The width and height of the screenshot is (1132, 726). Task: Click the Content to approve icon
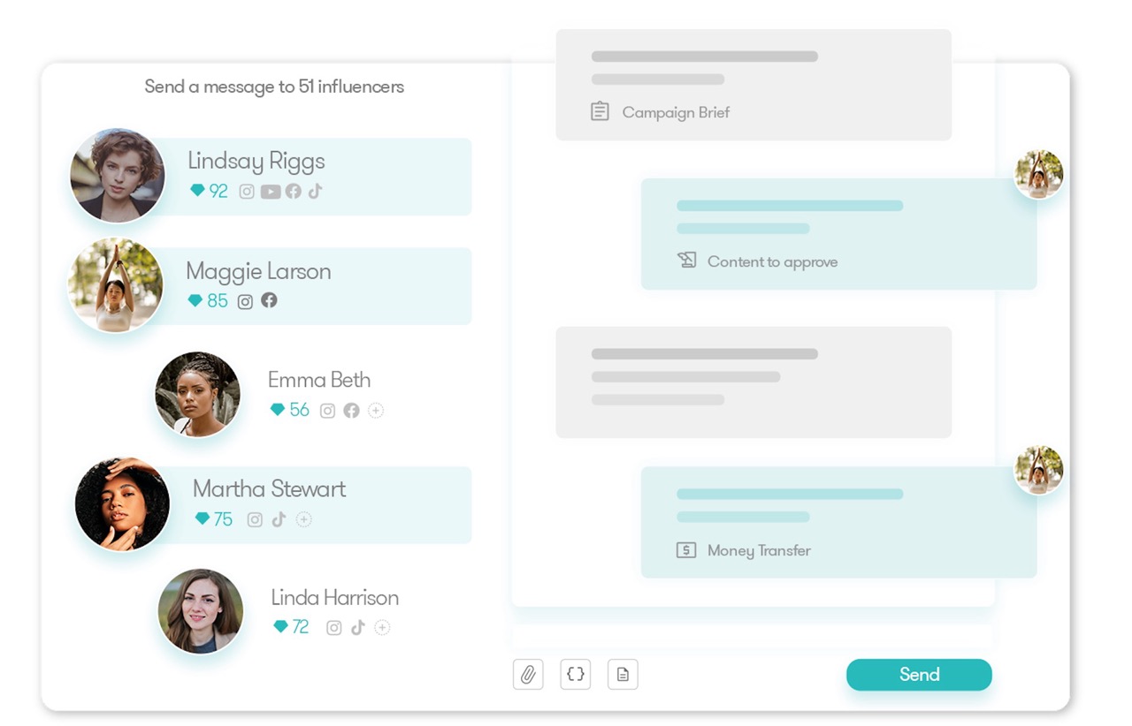[x=689, y=261]
